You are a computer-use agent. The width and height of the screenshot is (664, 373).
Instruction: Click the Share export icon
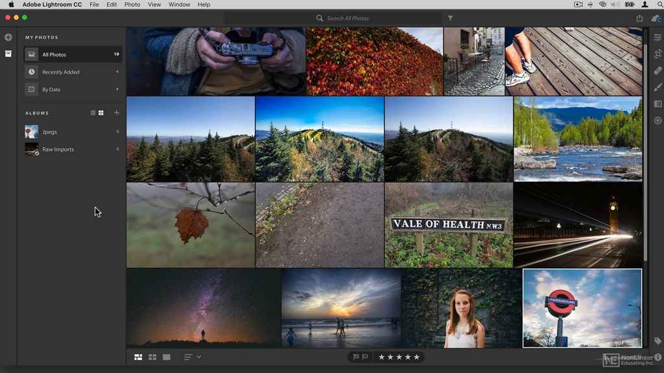point(640,18)
